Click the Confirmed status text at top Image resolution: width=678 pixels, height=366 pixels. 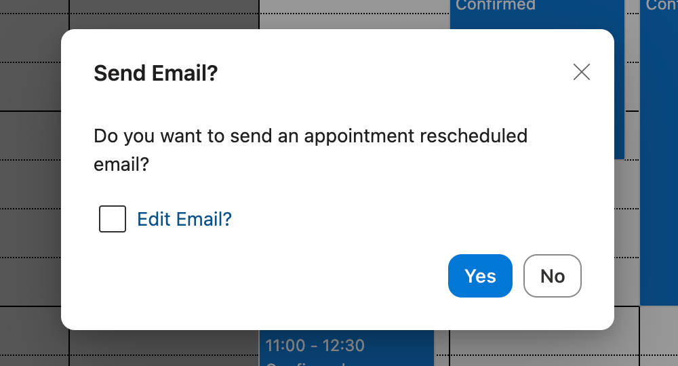(x=496, y=5)
